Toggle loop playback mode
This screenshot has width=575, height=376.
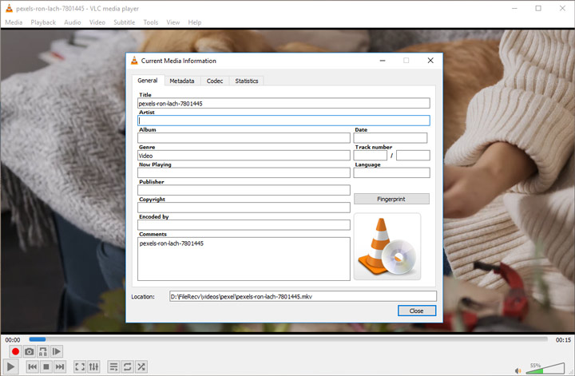(x=127, y=366)
